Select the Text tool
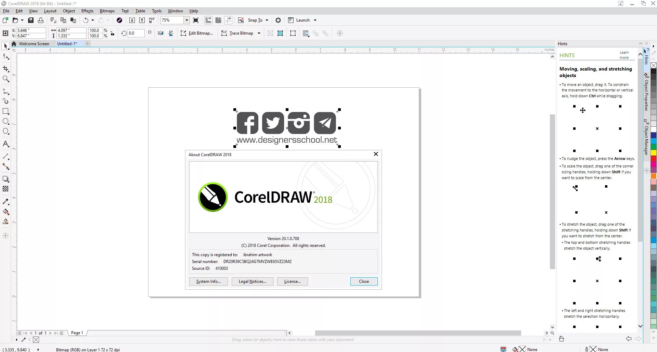The height and width of the screenshot is (352, 657). pos(5,144)
